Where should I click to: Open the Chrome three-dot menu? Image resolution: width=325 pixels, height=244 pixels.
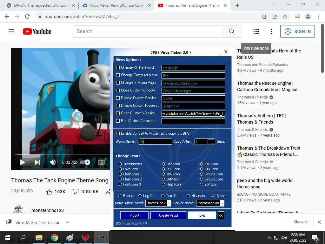click(x=318, y=17)
